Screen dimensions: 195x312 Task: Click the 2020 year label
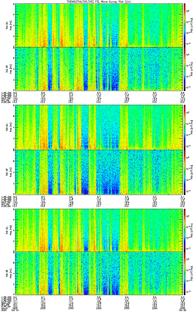[x=4, y=311]
